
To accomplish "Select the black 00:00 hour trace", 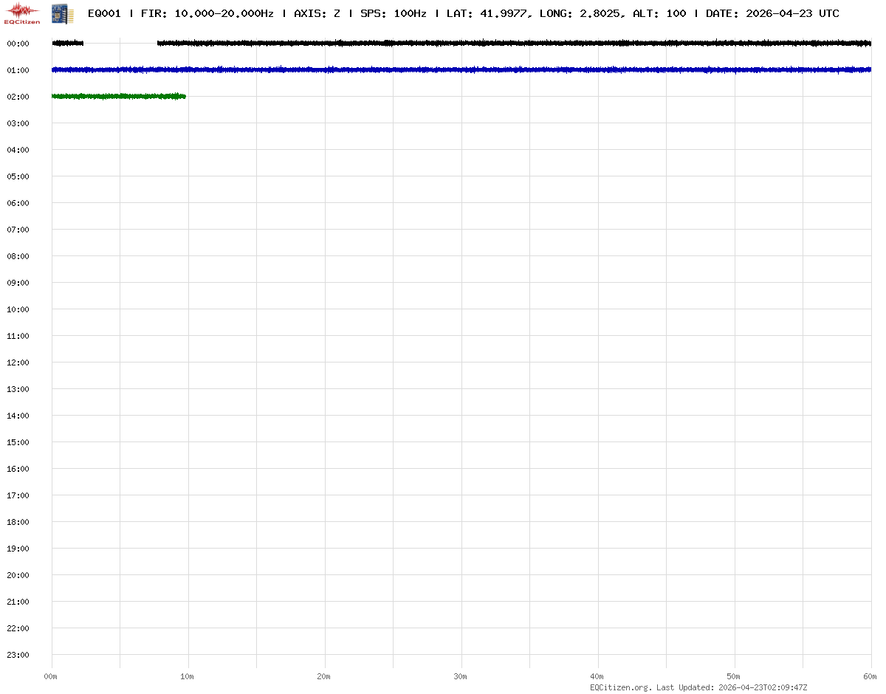I will coord(517,44).
